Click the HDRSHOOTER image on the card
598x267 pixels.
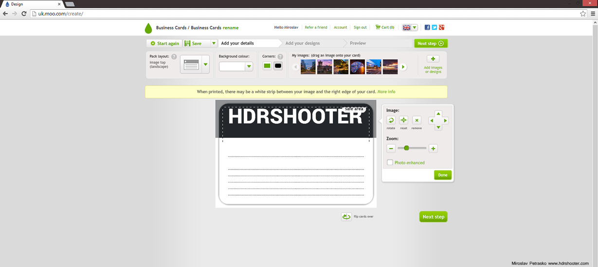click(x=295, y=118)
